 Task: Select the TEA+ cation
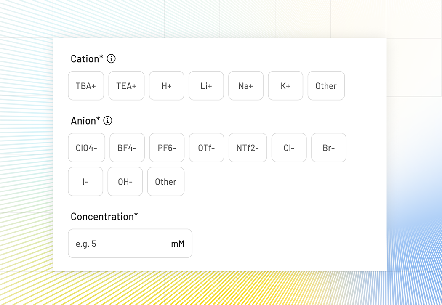[126, 86]
